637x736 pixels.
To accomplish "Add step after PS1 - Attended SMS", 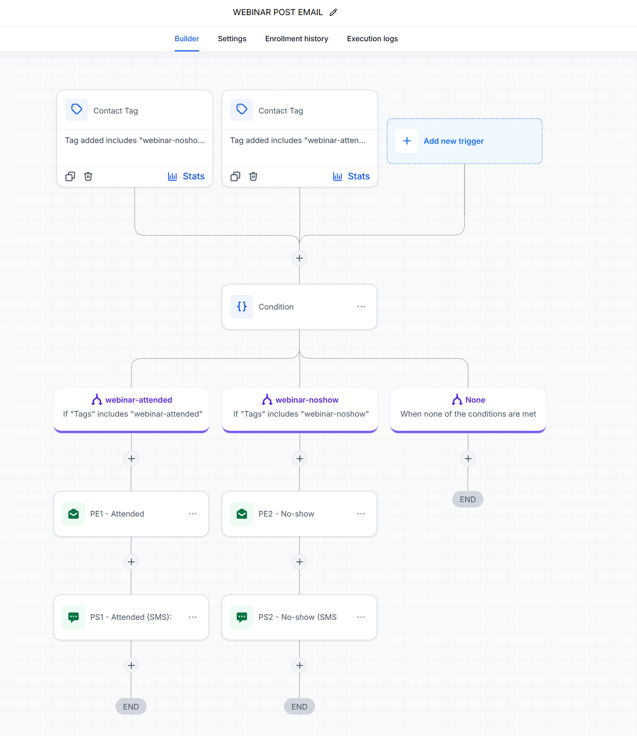I will point(131,665).
